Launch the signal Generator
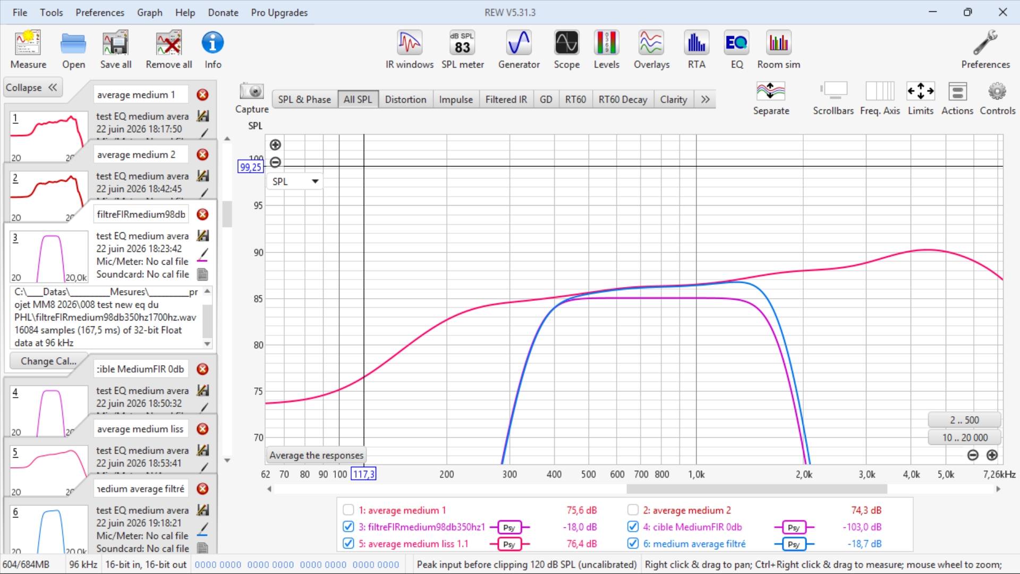This screenshot has width=1020, height=574. point(519,49)
